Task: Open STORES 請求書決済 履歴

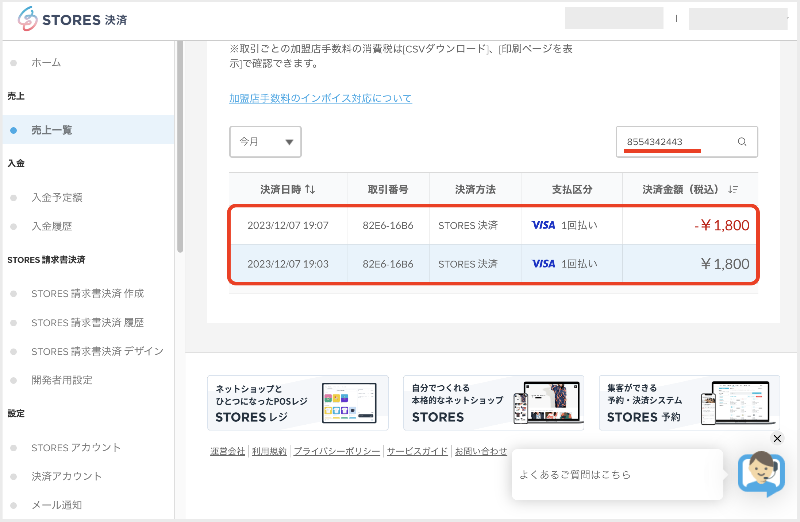Action: click(x=88, y=323)
